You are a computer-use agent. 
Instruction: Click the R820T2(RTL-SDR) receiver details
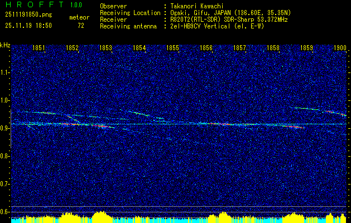pyautogui.click(x=229, y=20)
